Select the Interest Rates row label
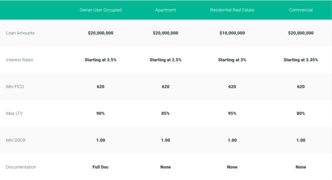332x180 pixels. pos(19,60)
